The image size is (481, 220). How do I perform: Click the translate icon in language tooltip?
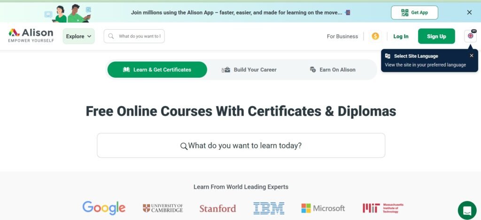388,56
